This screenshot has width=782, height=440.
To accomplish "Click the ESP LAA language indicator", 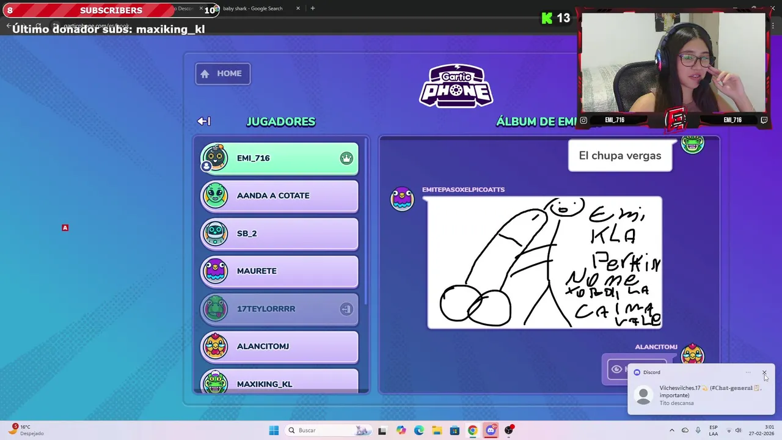I will (714, 430).
